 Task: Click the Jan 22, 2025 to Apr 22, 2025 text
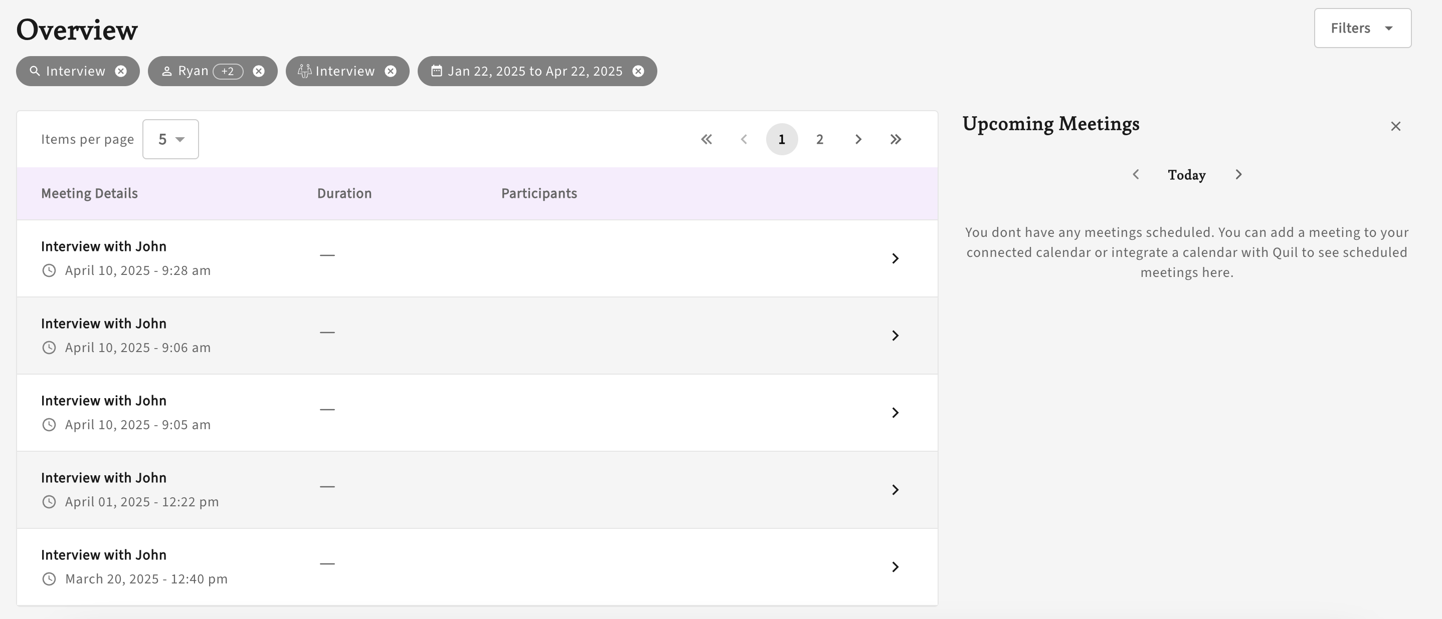535,72
